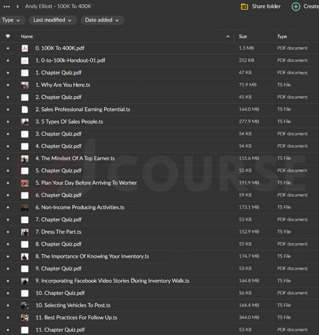Click the file icon for Sales Professional Earning Potential.ts
319x335 pixels.
pos(25,109)
